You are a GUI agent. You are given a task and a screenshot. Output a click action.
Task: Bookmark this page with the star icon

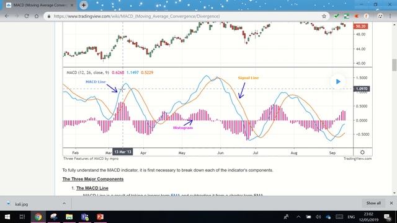324,16
